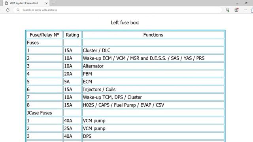253x142 pixels.
Task: Open a new tab with plus icon
Action: coord(53,3)
